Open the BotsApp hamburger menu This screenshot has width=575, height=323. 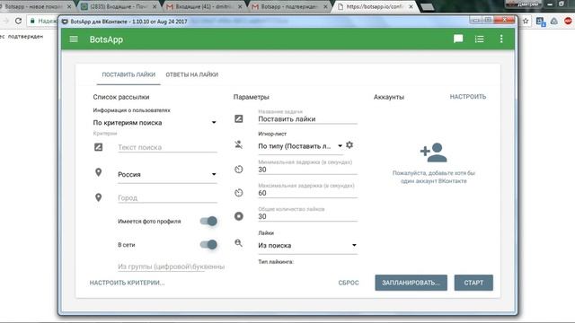[x=74, y=39]
